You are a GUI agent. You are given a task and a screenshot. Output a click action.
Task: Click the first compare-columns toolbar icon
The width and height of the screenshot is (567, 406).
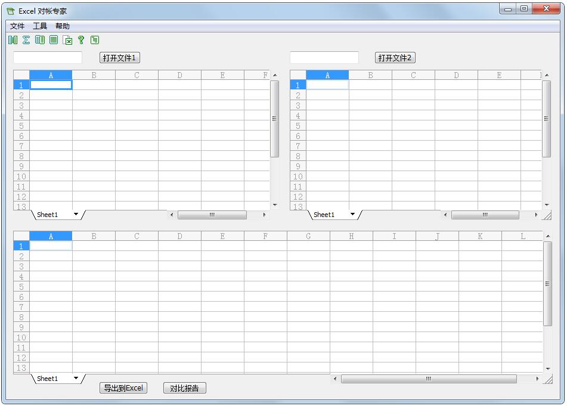pos(13,40)
